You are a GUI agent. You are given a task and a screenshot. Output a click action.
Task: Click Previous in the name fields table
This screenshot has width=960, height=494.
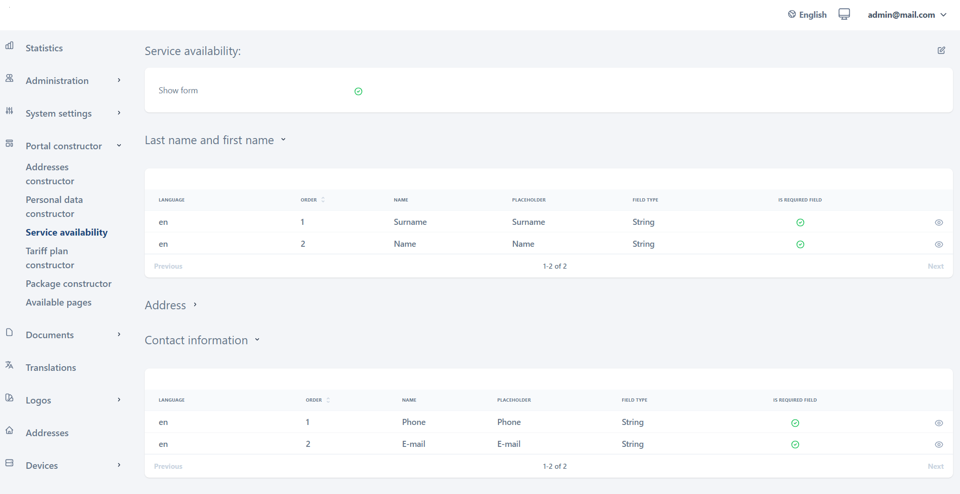(x=168, y=266)
